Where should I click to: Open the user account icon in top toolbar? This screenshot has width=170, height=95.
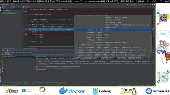pos(128,5)
